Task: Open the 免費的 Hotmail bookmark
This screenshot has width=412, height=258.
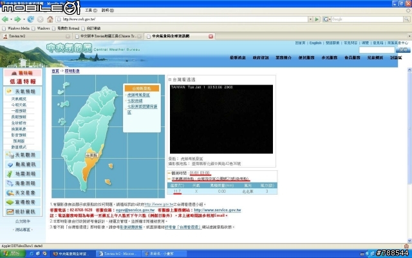Action: click(66, 28)
